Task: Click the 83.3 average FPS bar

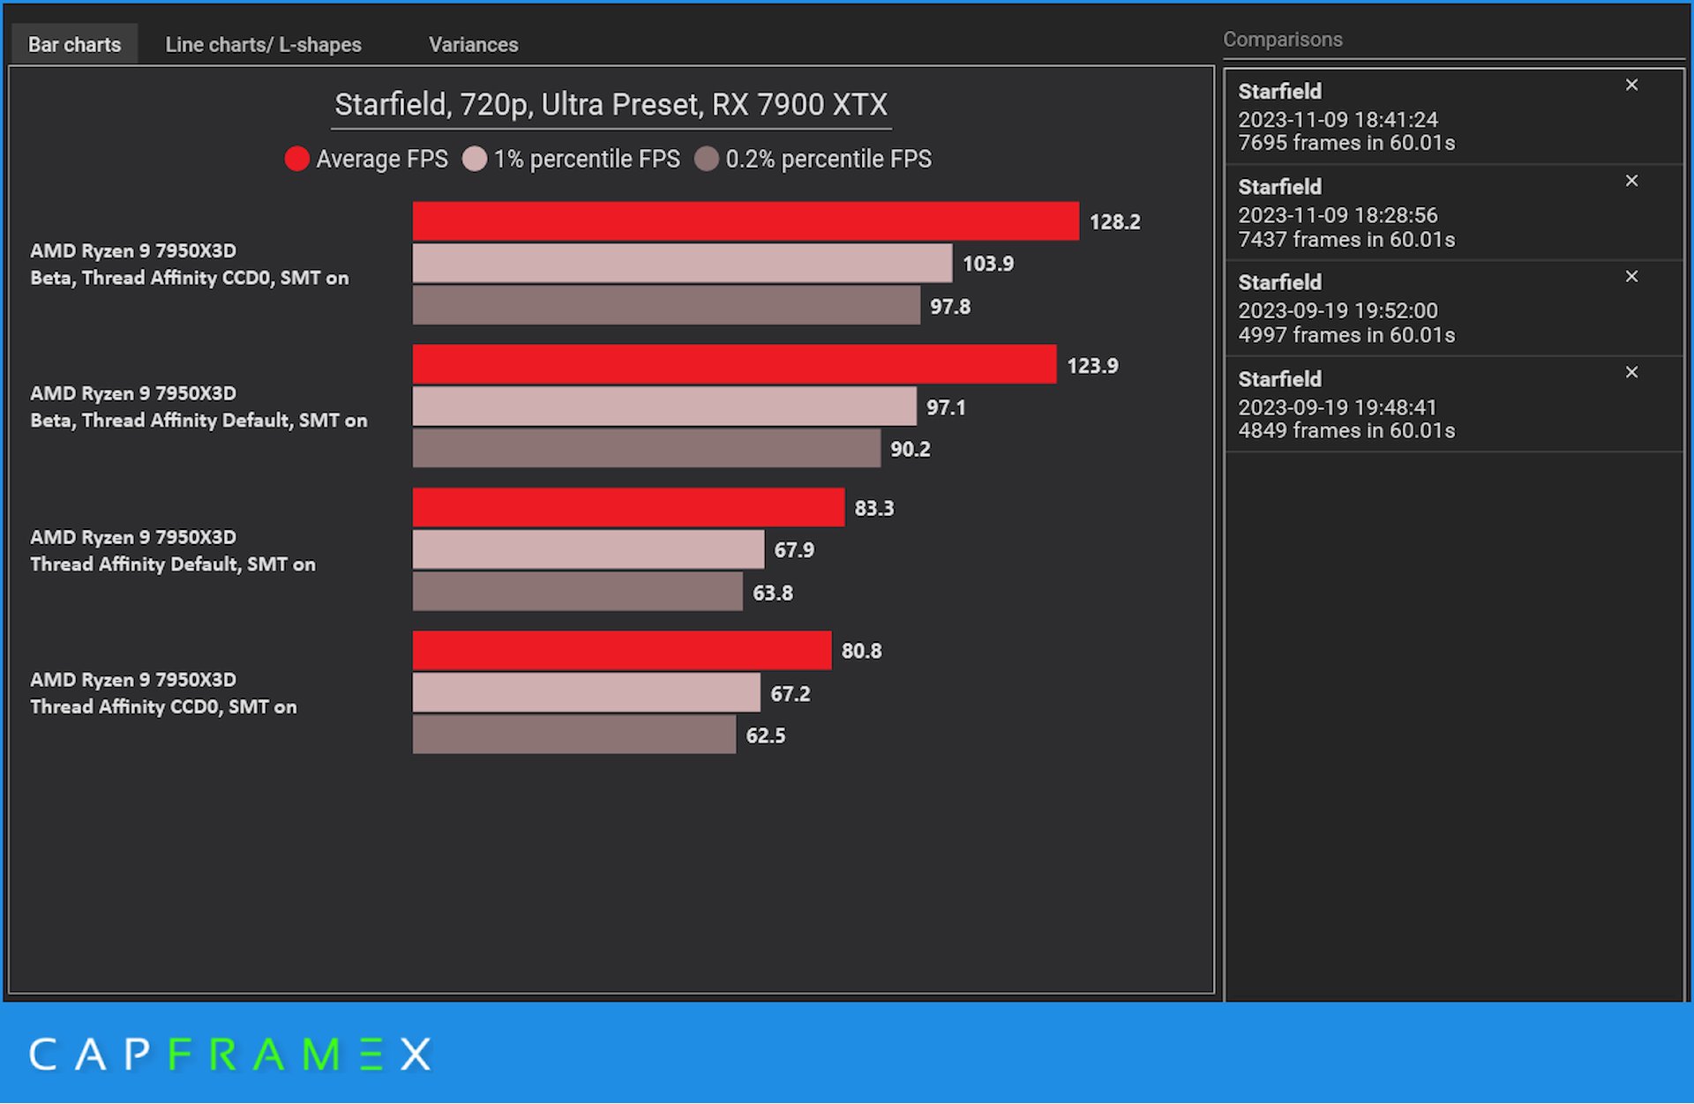Action: click(x=628, y=508)
